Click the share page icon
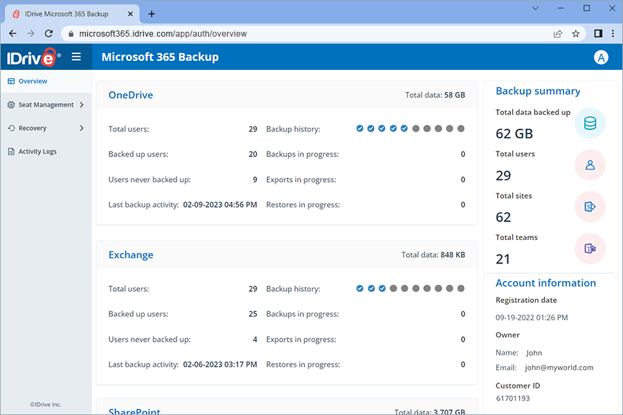 tap(558, 34)
